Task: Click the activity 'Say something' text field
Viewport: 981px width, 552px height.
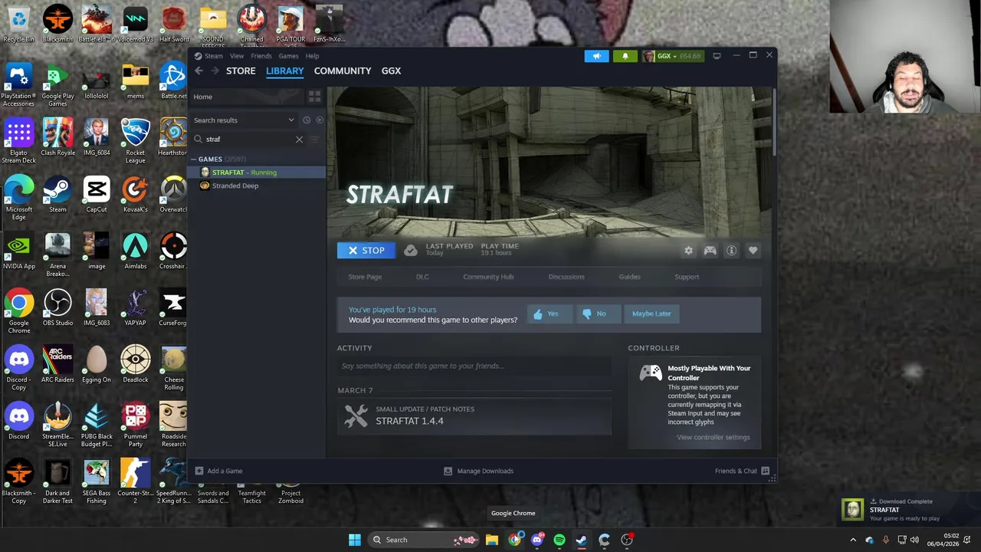Action: point(474,366)
